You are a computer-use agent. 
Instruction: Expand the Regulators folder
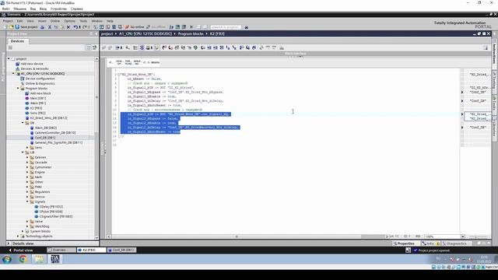pos(28,192)
